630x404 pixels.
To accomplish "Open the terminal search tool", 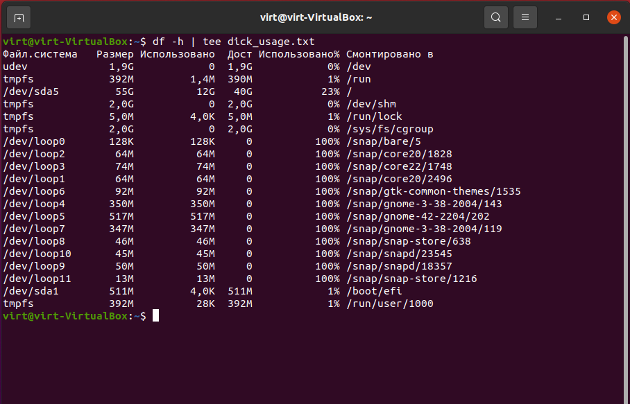I will (x=496, y=17).
